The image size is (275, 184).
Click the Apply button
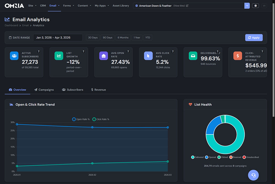coord(254,37)
